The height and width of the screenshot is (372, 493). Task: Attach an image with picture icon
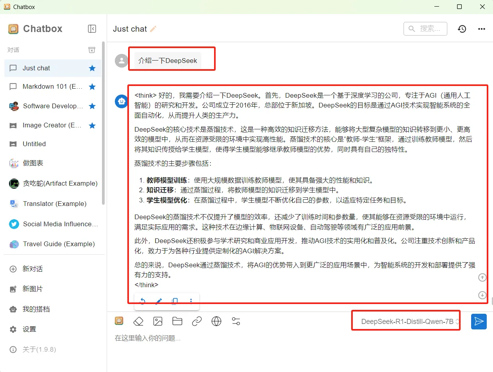click(158, 321)
